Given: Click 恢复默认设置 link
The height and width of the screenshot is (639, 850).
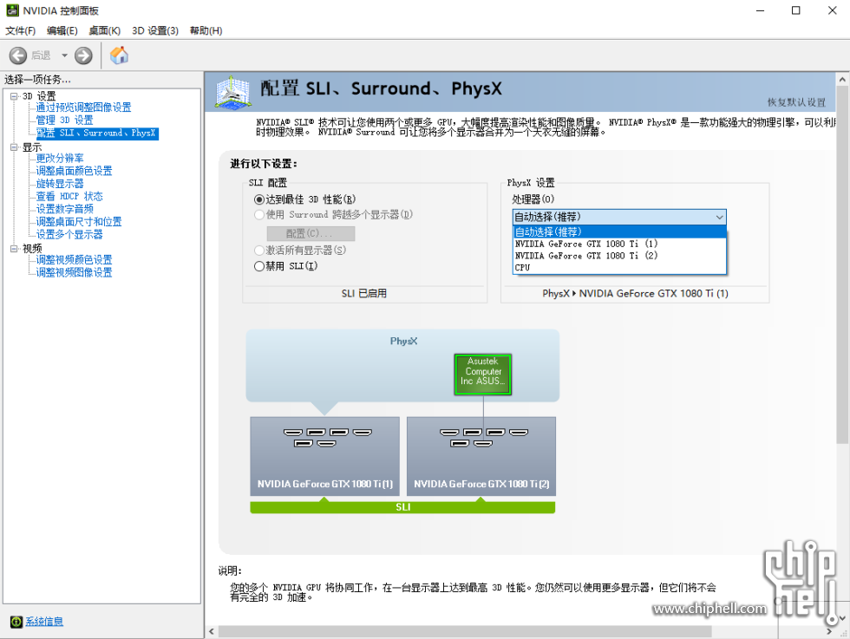Looking at the screenshot, I should pyautogui.click(x=796, y=102).
